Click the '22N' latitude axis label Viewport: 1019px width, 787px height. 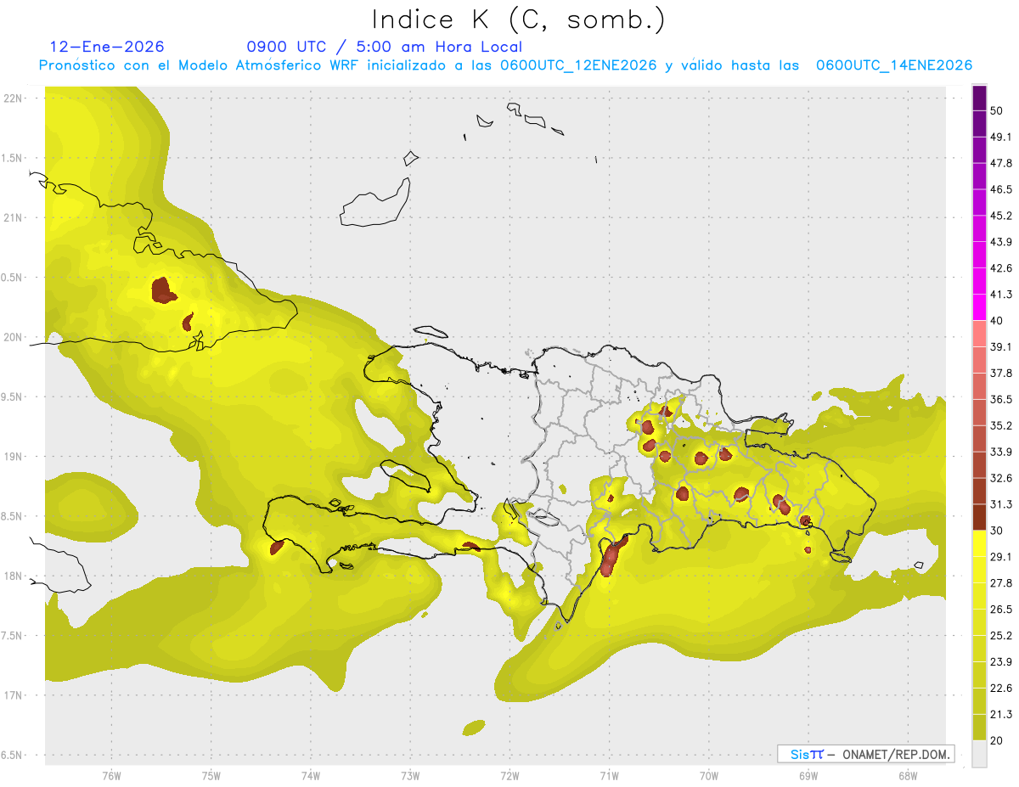[x=14, y=98]
